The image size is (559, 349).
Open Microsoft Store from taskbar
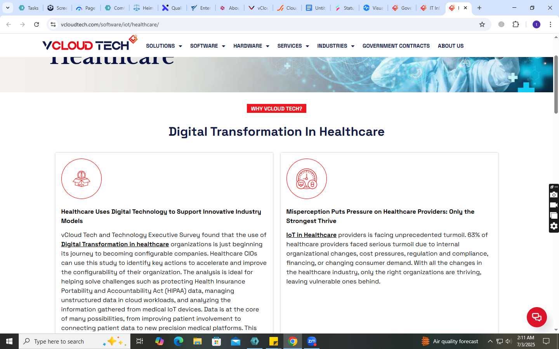[x=217, y=341]
